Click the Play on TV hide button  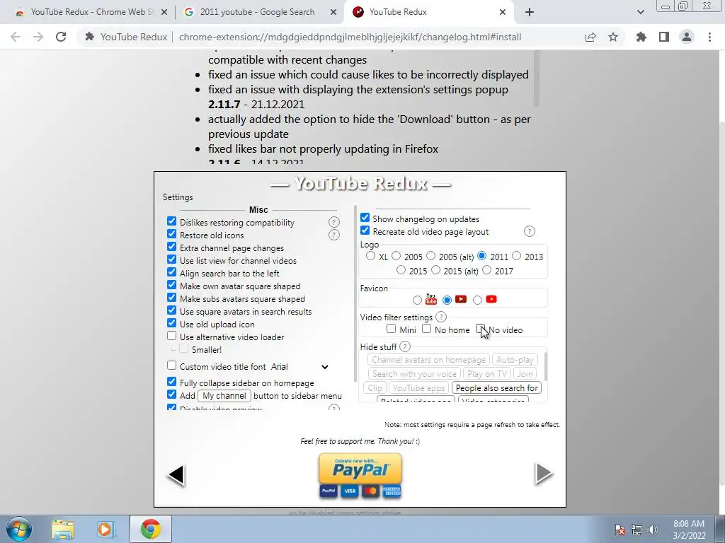click(487, 374)
